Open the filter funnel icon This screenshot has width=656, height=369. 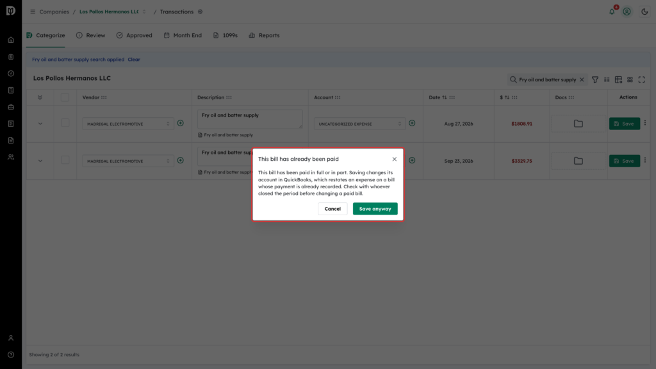point(595,79)
